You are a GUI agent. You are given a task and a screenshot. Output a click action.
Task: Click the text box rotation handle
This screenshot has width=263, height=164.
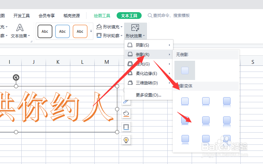pyautogui.click(x=16, y=77)
